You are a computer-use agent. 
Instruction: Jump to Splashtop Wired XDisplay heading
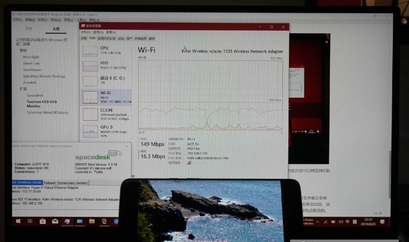48,112
